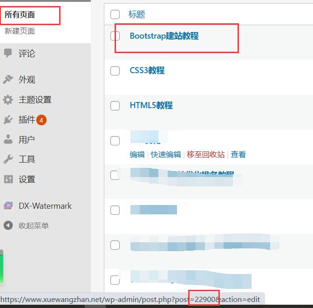This screenshot has height=308, width=313.
Task: Collapse the sidebar via the arrow icon
Action: [8, 226]
